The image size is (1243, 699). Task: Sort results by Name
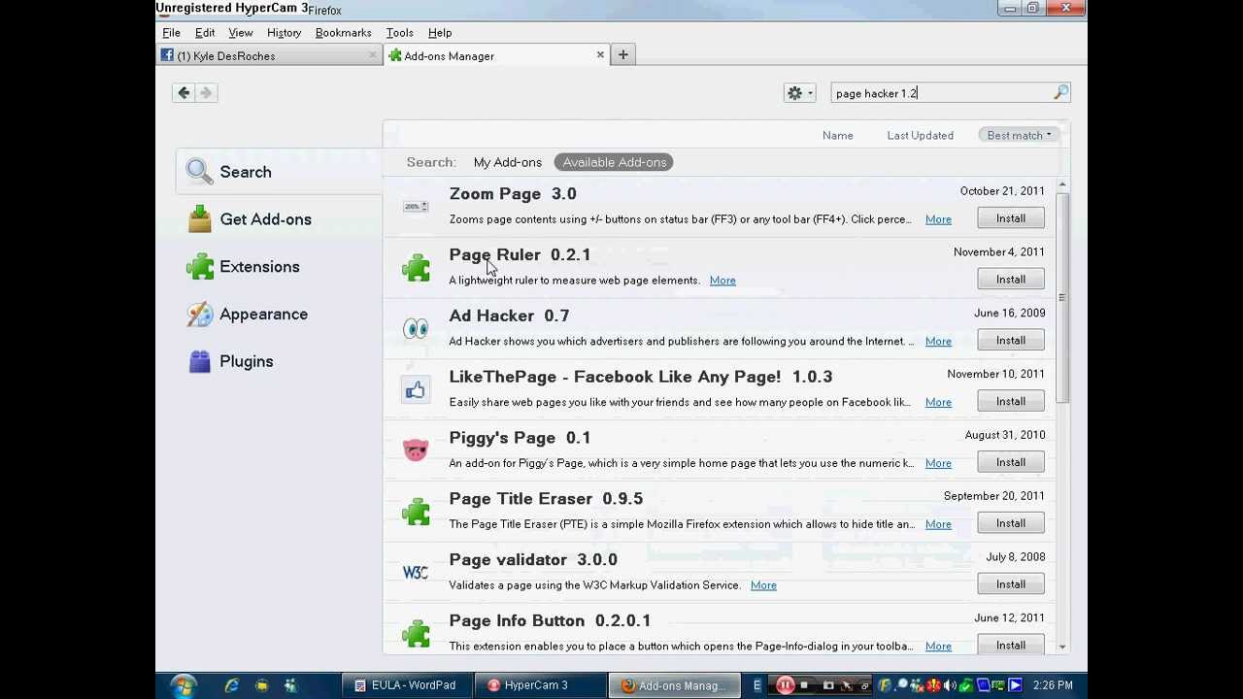pyautogui.click(x=837, y=136)
